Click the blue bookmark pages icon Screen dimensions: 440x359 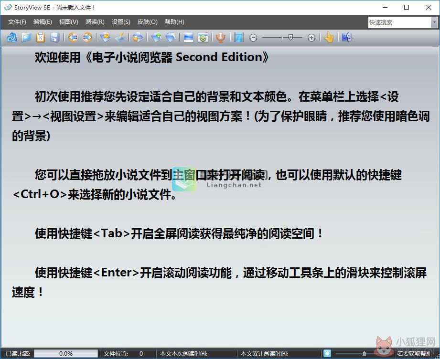(x=171, y=37)
